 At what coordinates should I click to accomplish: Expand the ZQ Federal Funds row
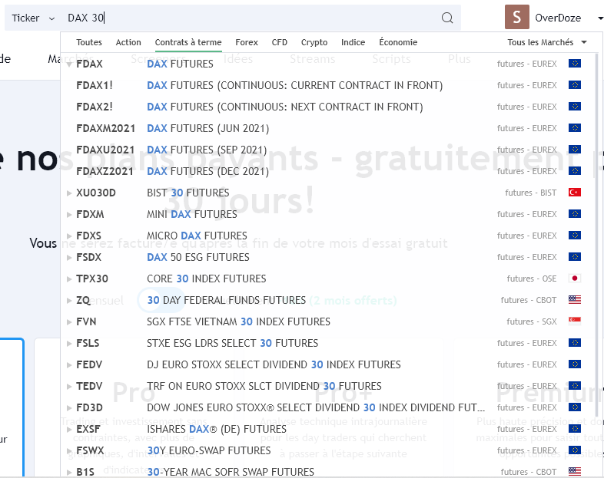(69, 301)
